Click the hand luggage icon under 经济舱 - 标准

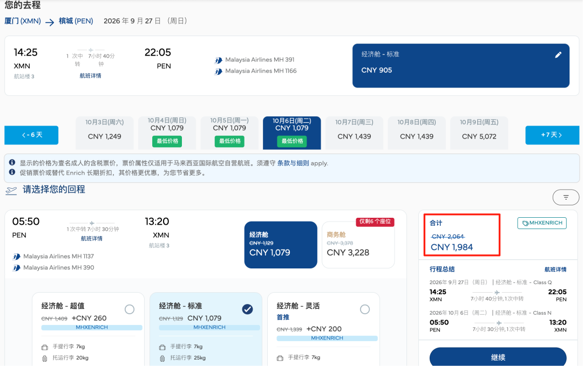click(x=163, y=346)
